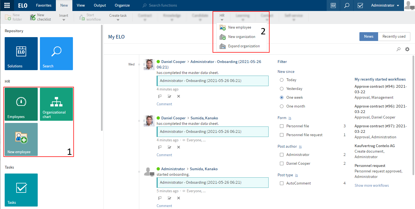Click the feed search magnifier icon

[398, 49]
